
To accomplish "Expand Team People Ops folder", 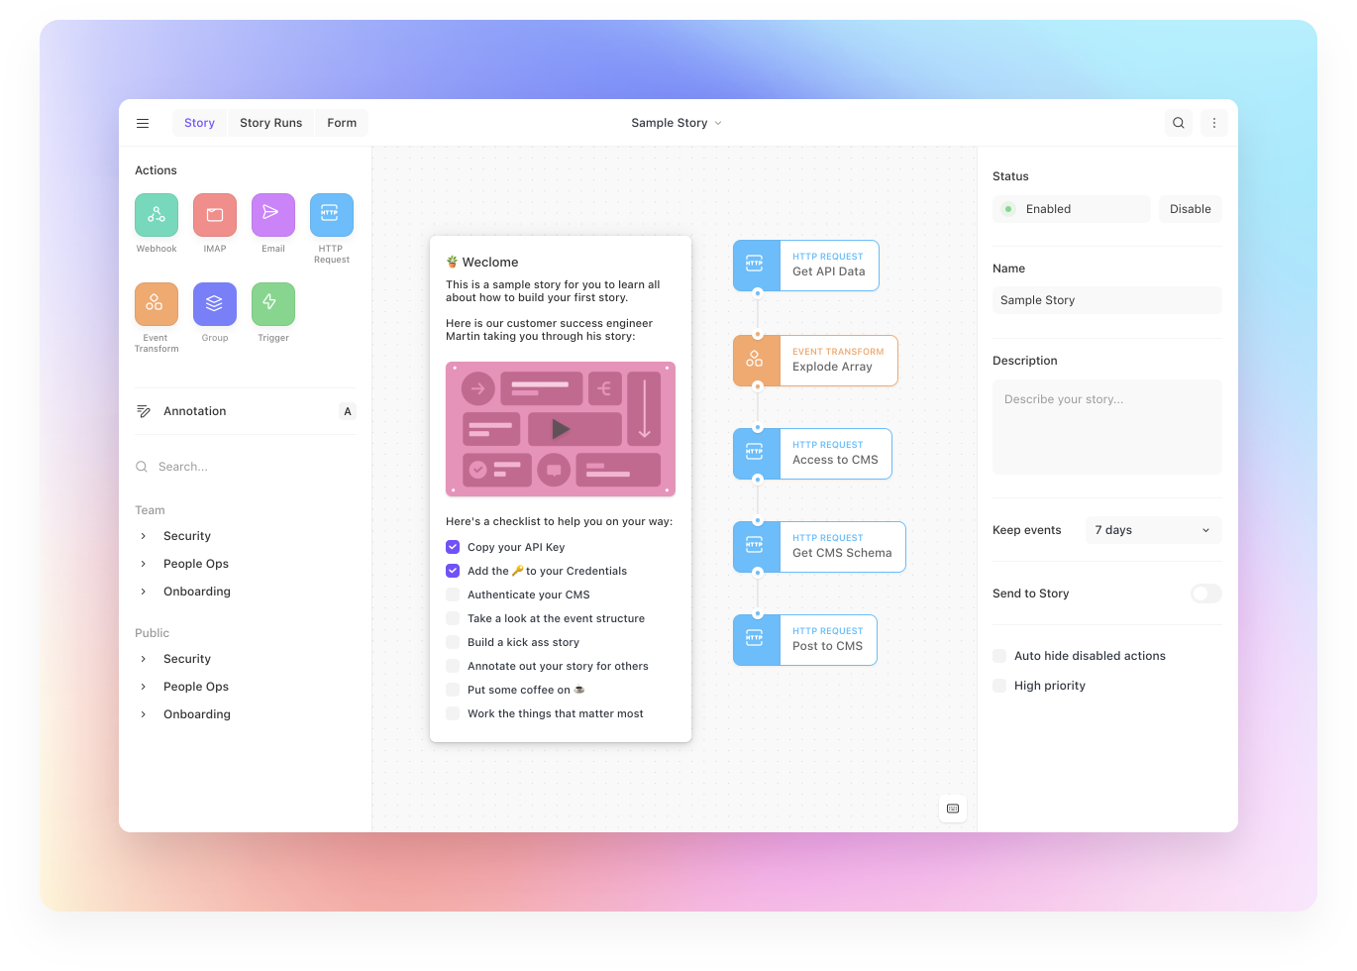I will pyautogui.click(x=144, y=564).
